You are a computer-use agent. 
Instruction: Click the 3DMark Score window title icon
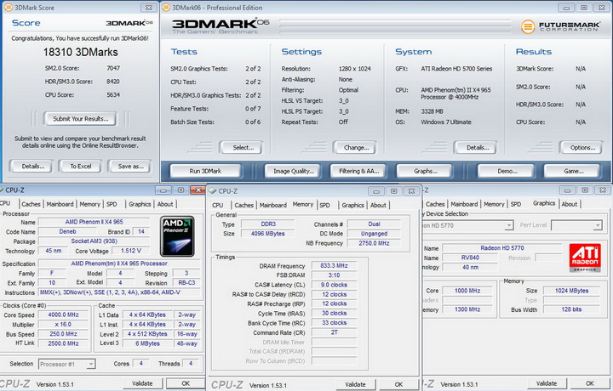click(8, 8)
